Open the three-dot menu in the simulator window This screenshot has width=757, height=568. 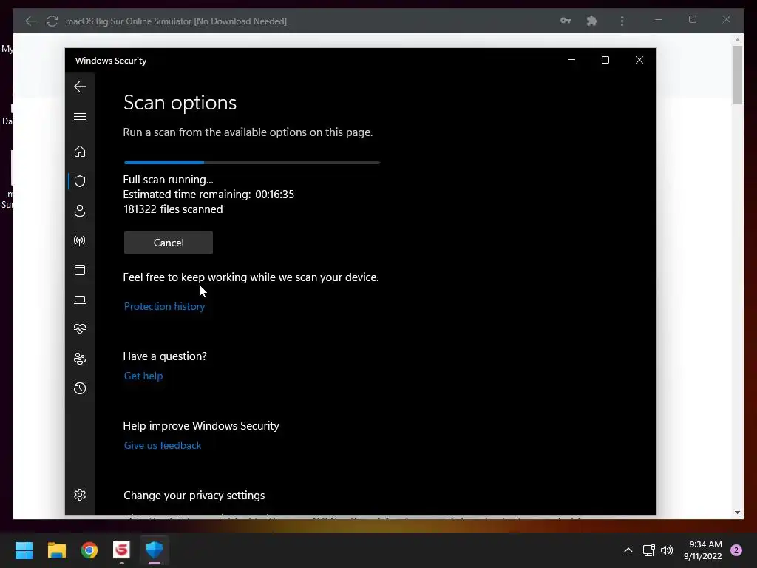pos(622,21)
